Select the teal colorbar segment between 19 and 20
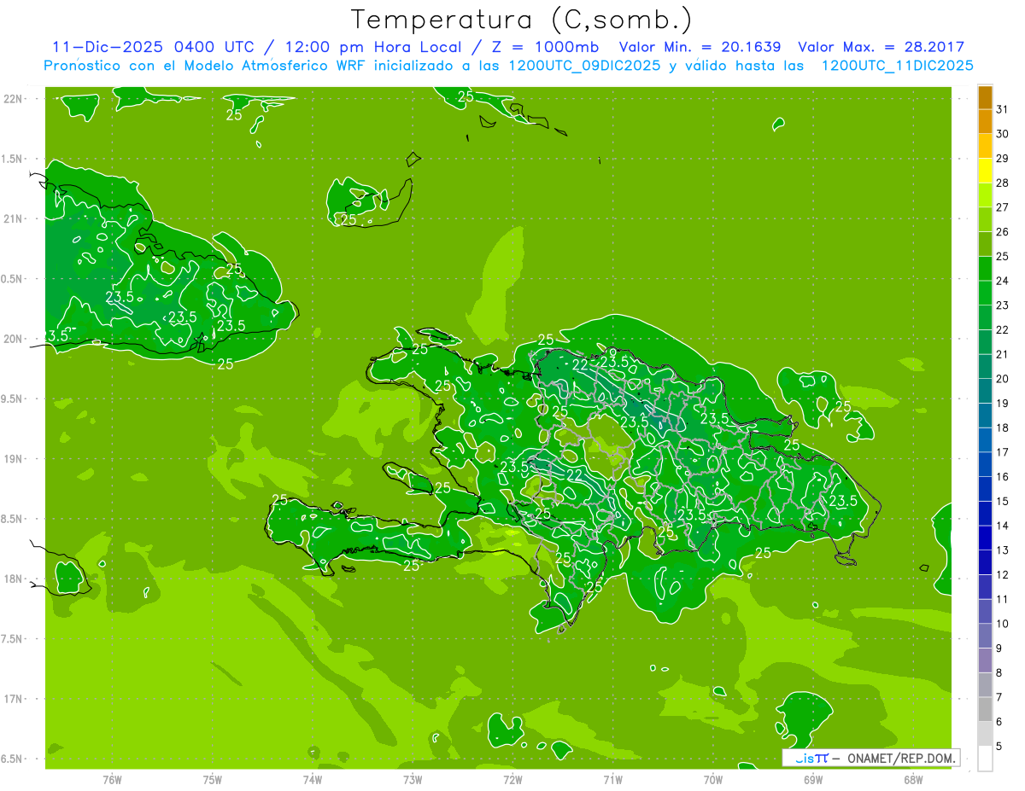 coord(985,391)
